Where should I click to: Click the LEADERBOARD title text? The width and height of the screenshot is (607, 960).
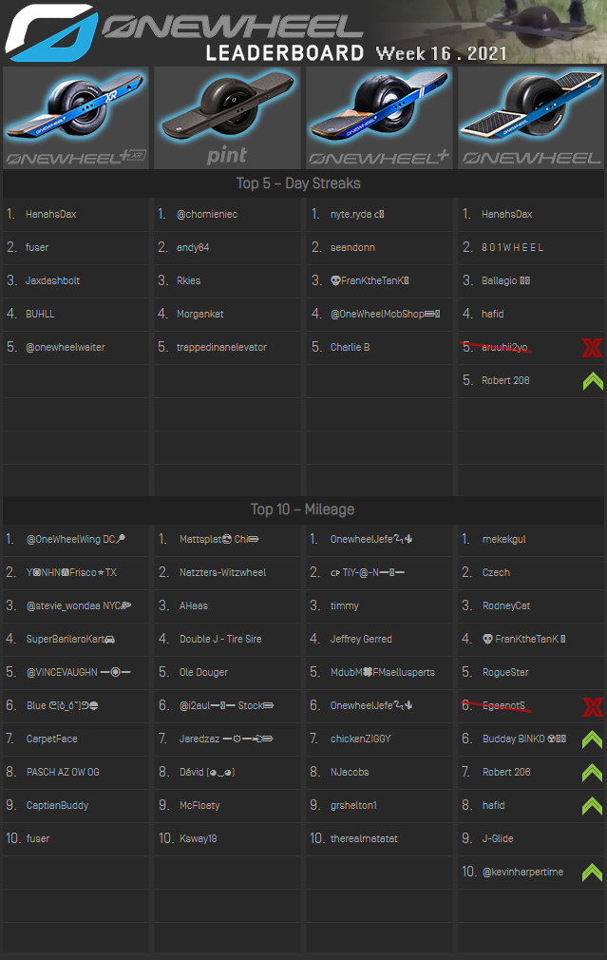click(285, 53)
